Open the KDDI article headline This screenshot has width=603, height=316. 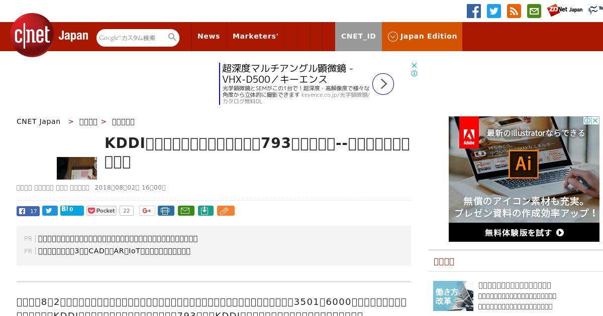[257, 152]
